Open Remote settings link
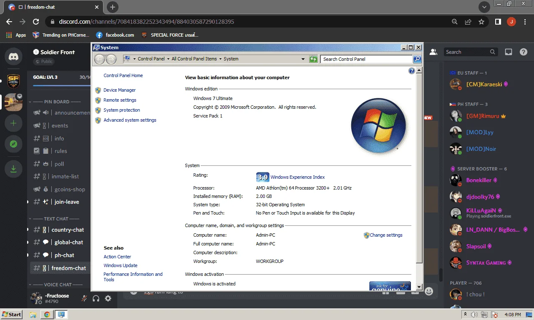This screenshot has width=534, height=320. [120, 100]
